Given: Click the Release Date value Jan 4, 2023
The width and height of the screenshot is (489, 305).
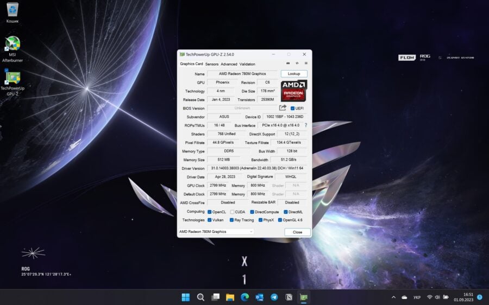Looking at the screenshot, I should (x=221, y=100).
